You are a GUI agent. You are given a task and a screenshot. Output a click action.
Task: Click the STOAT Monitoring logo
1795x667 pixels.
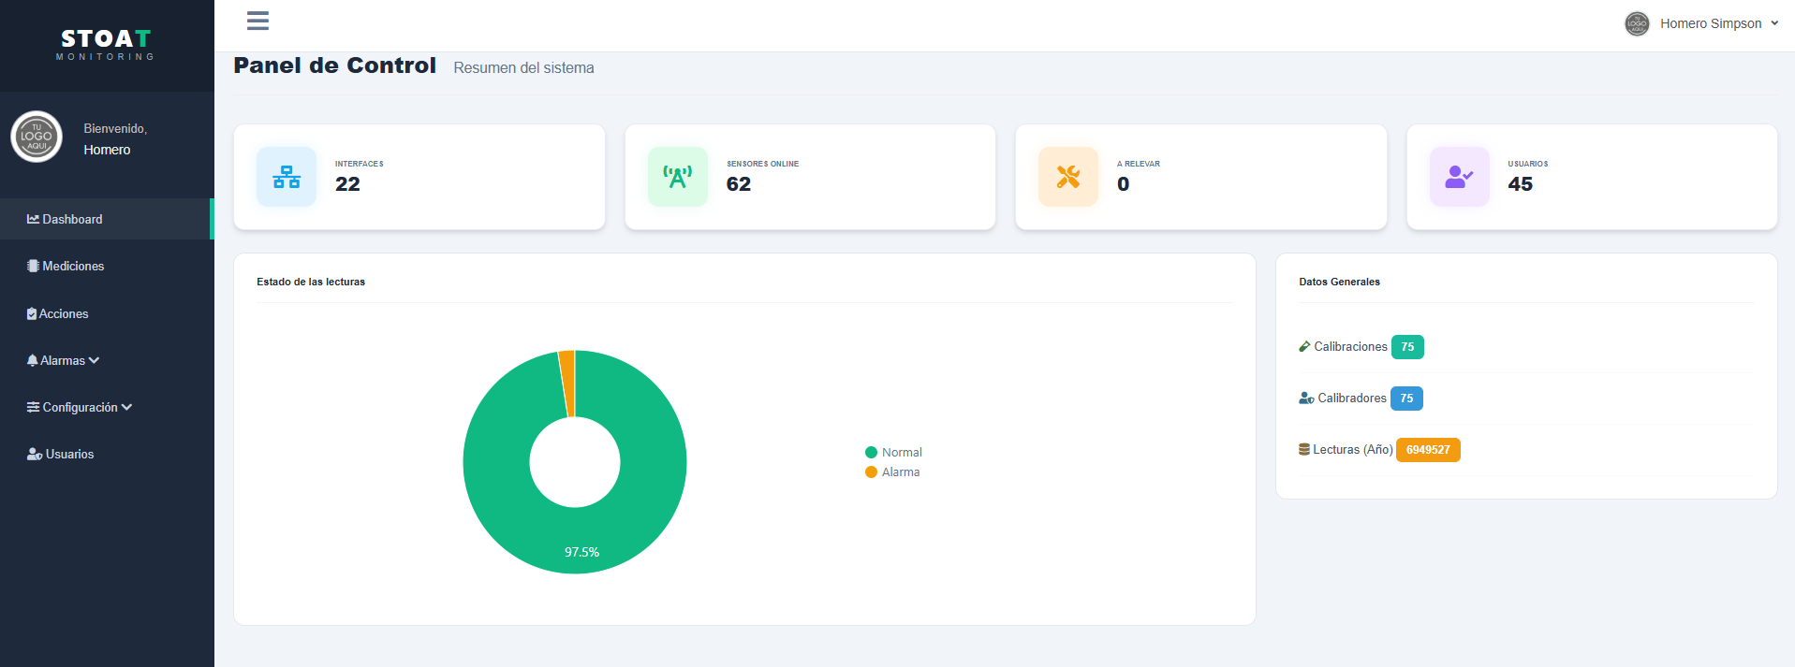click(106, 44)
